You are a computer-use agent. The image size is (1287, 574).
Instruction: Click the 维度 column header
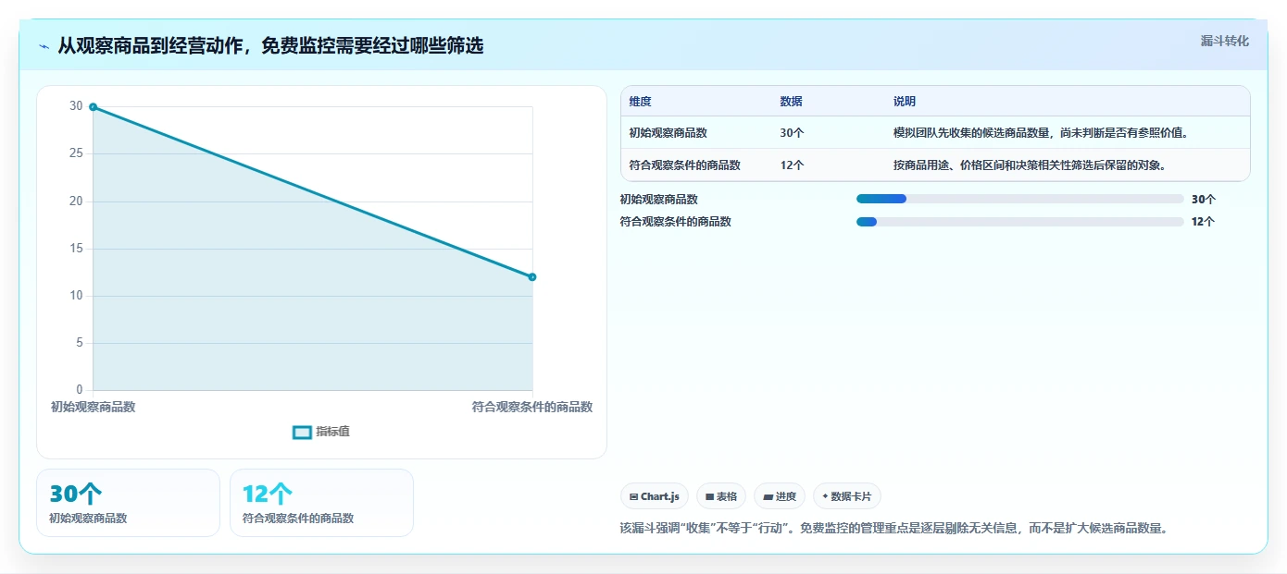click(x=640, y=102)
